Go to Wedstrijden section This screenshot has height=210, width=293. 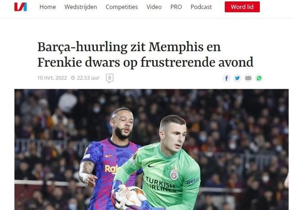(81, 7)
